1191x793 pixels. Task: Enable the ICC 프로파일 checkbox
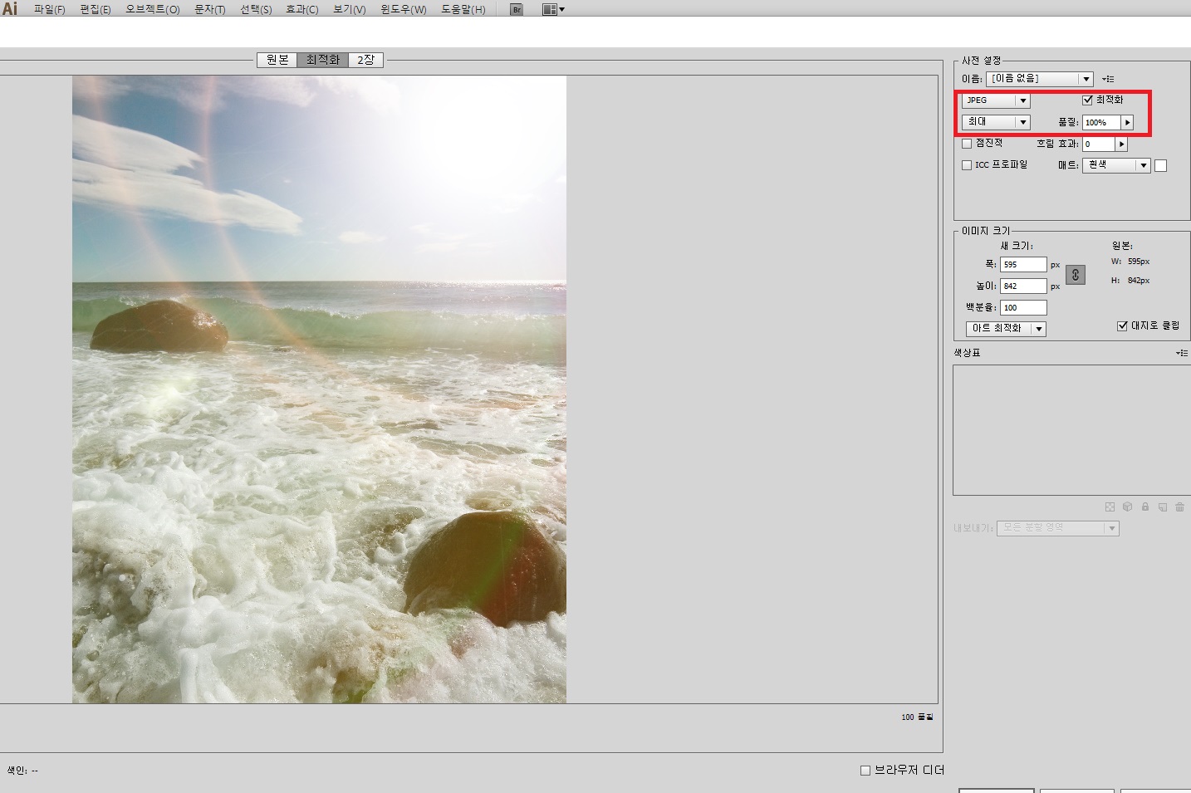[967, 165]
